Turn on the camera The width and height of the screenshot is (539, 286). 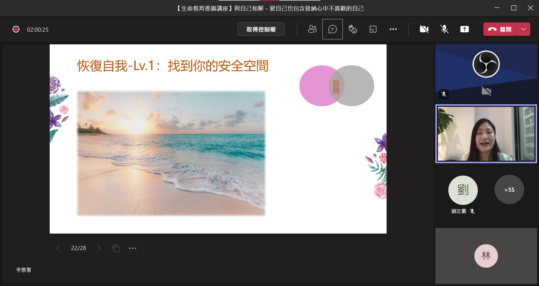[424, 29]
